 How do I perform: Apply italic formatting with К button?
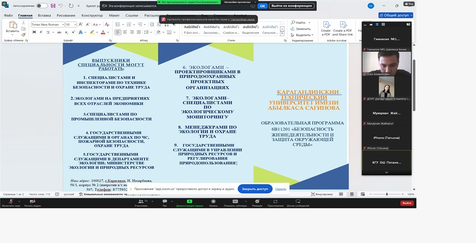[41, 32]
